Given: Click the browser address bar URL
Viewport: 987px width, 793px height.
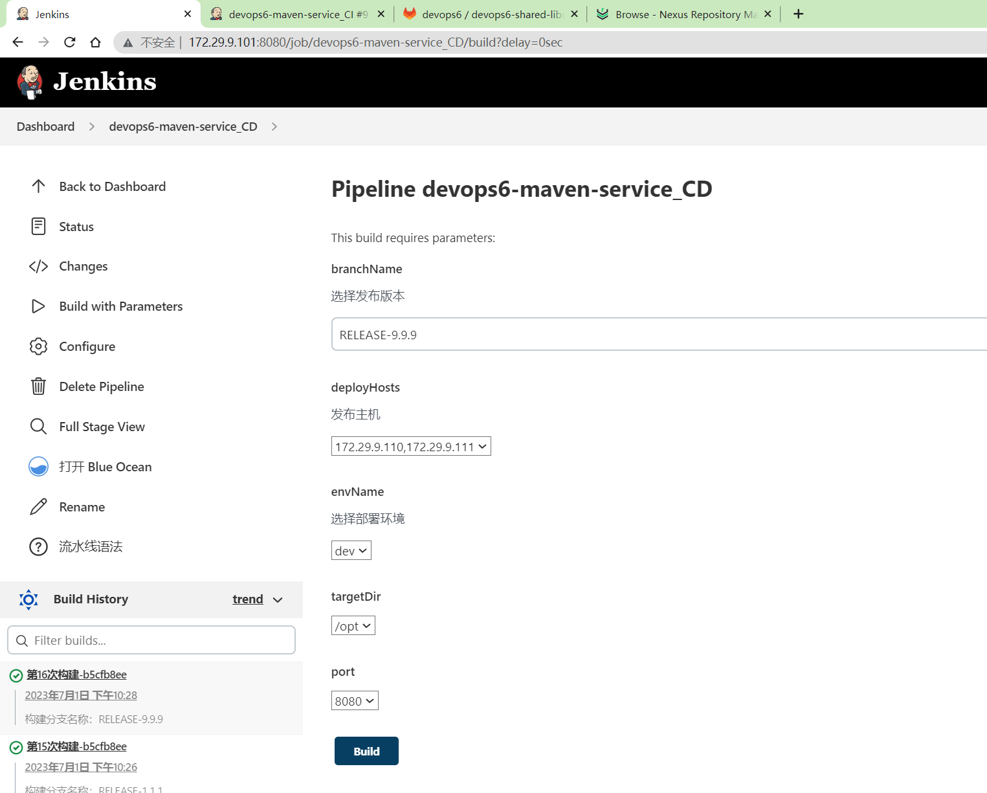Looking at the screenshot, I should point(375,42).
